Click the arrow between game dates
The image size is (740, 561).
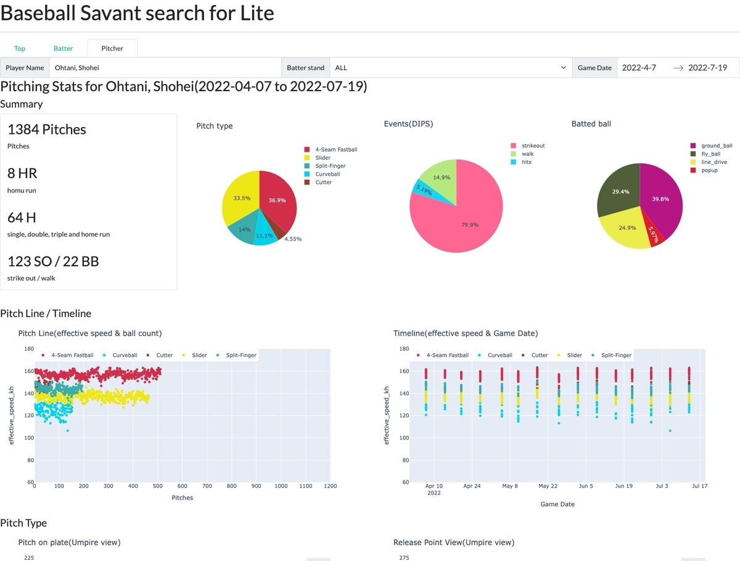pos(678,68)
